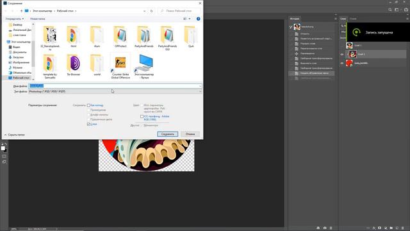Change screen mode icon in toolbar

(x=4, y=162)
